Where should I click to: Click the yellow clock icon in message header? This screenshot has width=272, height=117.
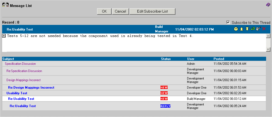click(x=236, y=29)
